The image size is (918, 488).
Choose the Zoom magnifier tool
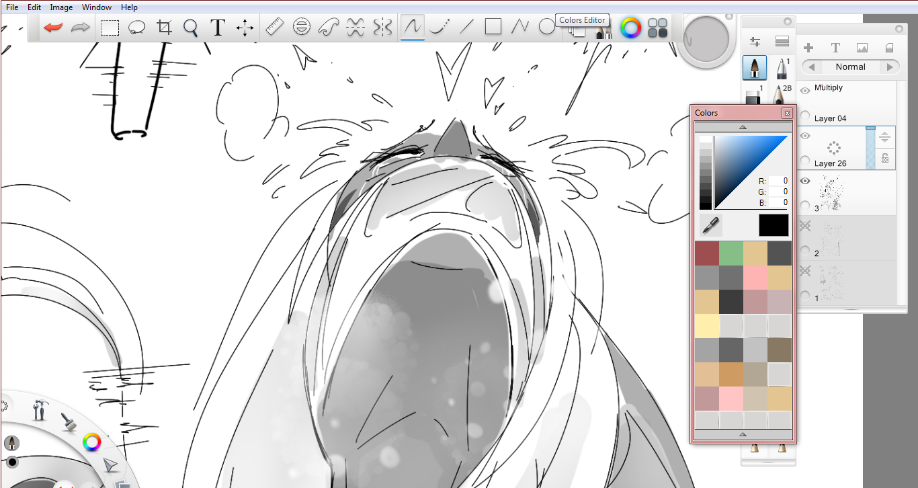[x=191, y=28]
